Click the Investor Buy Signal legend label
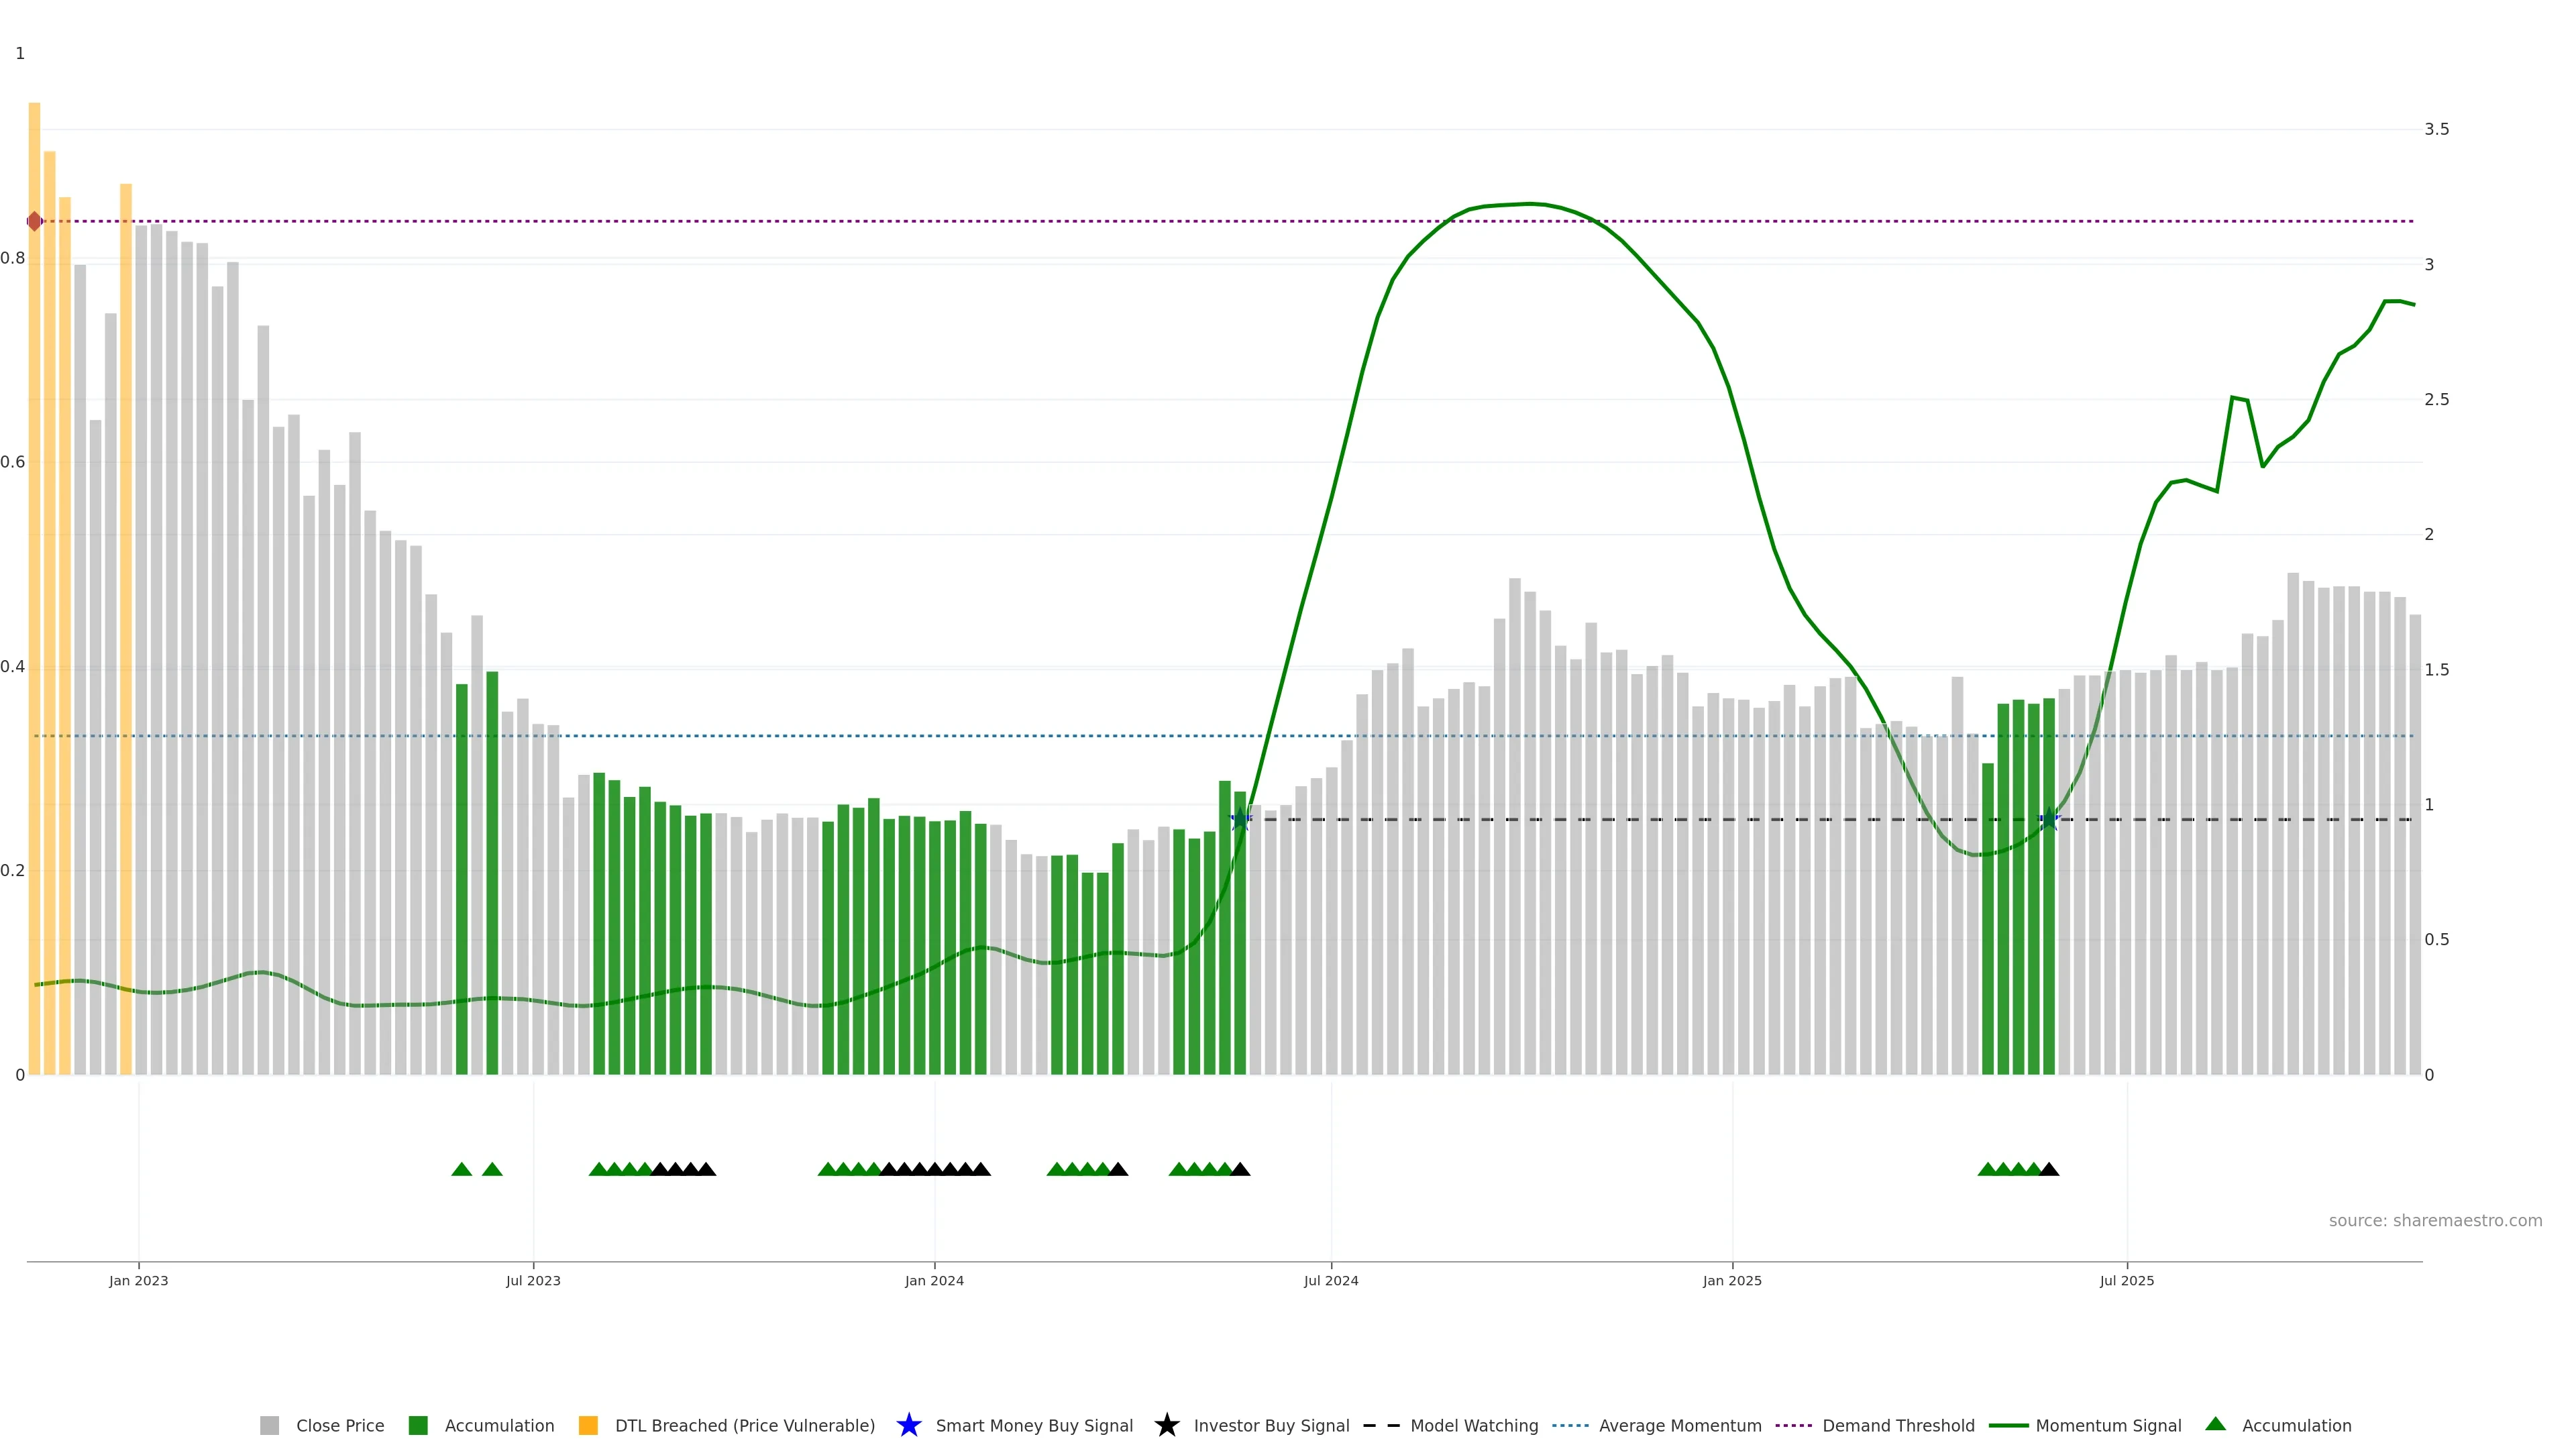Image resolution: width=2576 pixels, height=1449 pixels. [x=1271, y=1426]
